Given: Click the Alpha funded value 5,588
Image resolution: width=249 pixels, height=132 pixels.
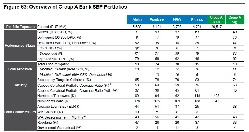Looking at the screenshot, I should 137,27.
